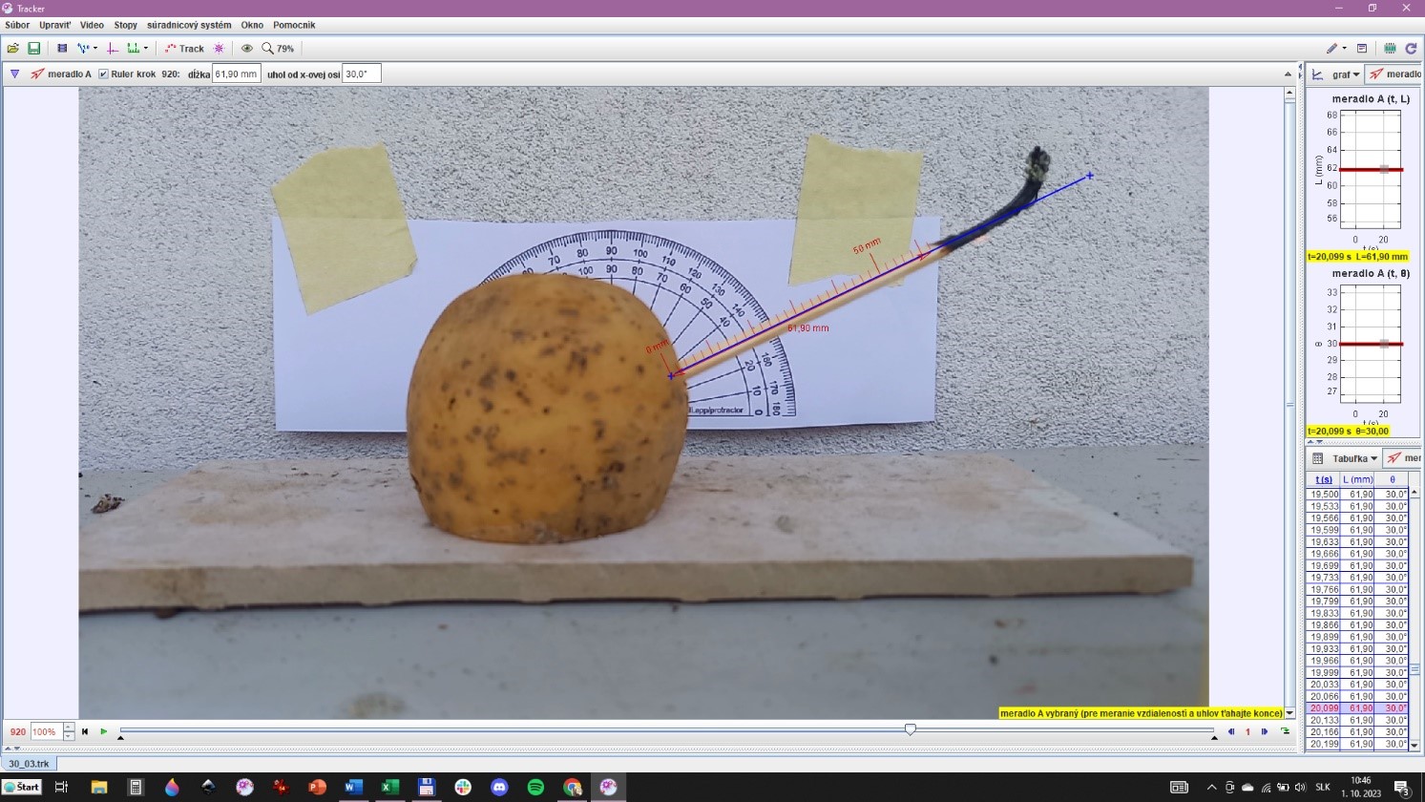Viewport: 1425px width, 802px height.
Task: Click the Open file folder icon
Action: (x=13, y=49)
